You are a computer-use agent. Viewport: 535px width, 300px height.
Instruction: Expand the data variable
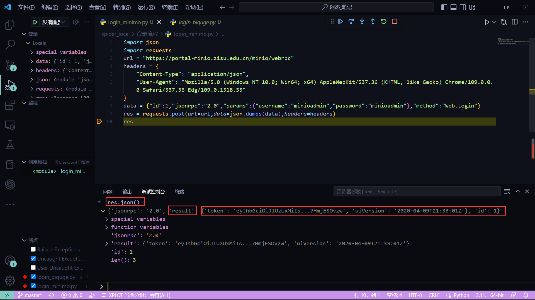[31, 61]
